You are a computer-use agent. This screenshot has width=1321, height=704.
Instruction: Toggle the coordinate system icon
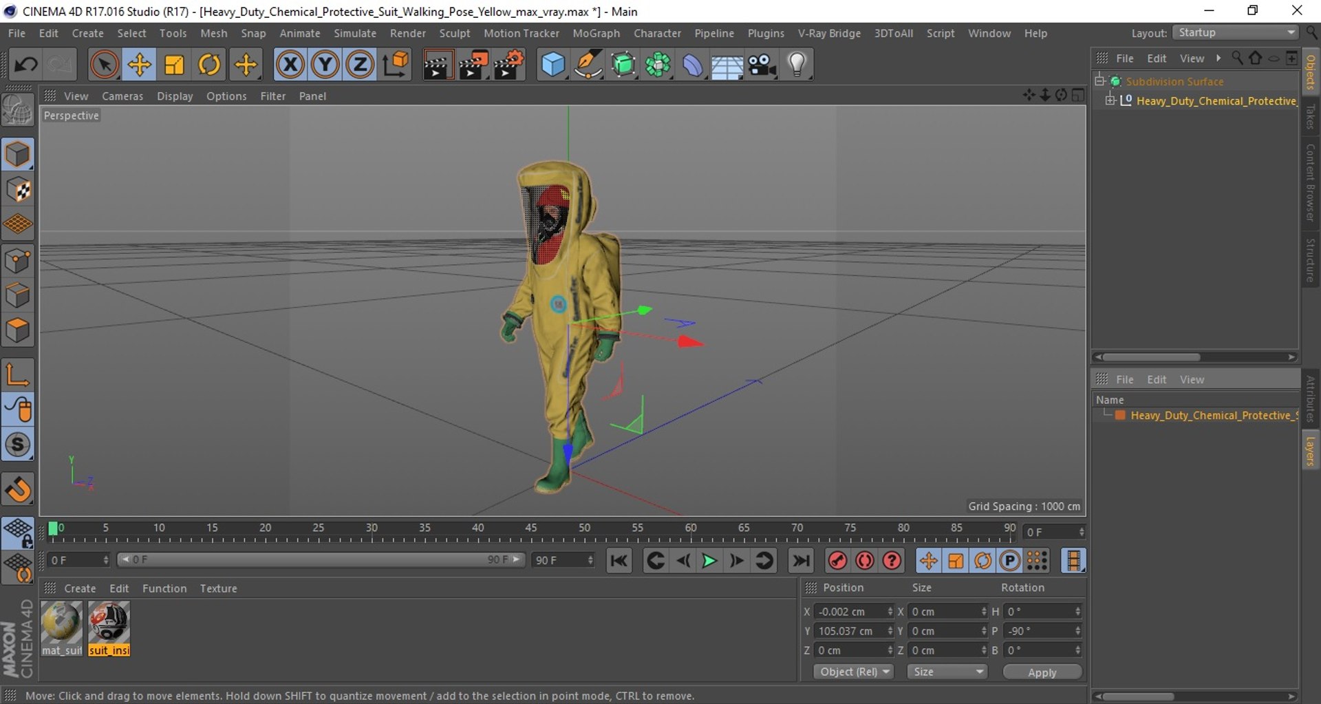point(396,65)
